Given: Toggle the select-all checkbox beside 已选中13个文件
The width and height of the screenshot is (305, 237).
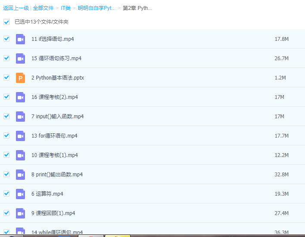Looking at the screenshot, I should (x=6, y=22).
